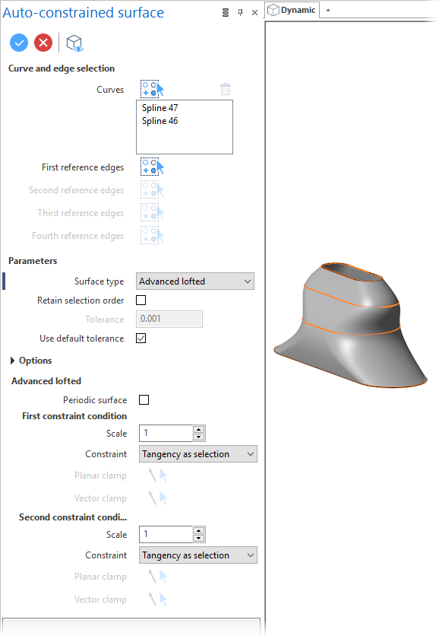Expand the Options section
Screen dimensions: 439x636
pos(31,361)
